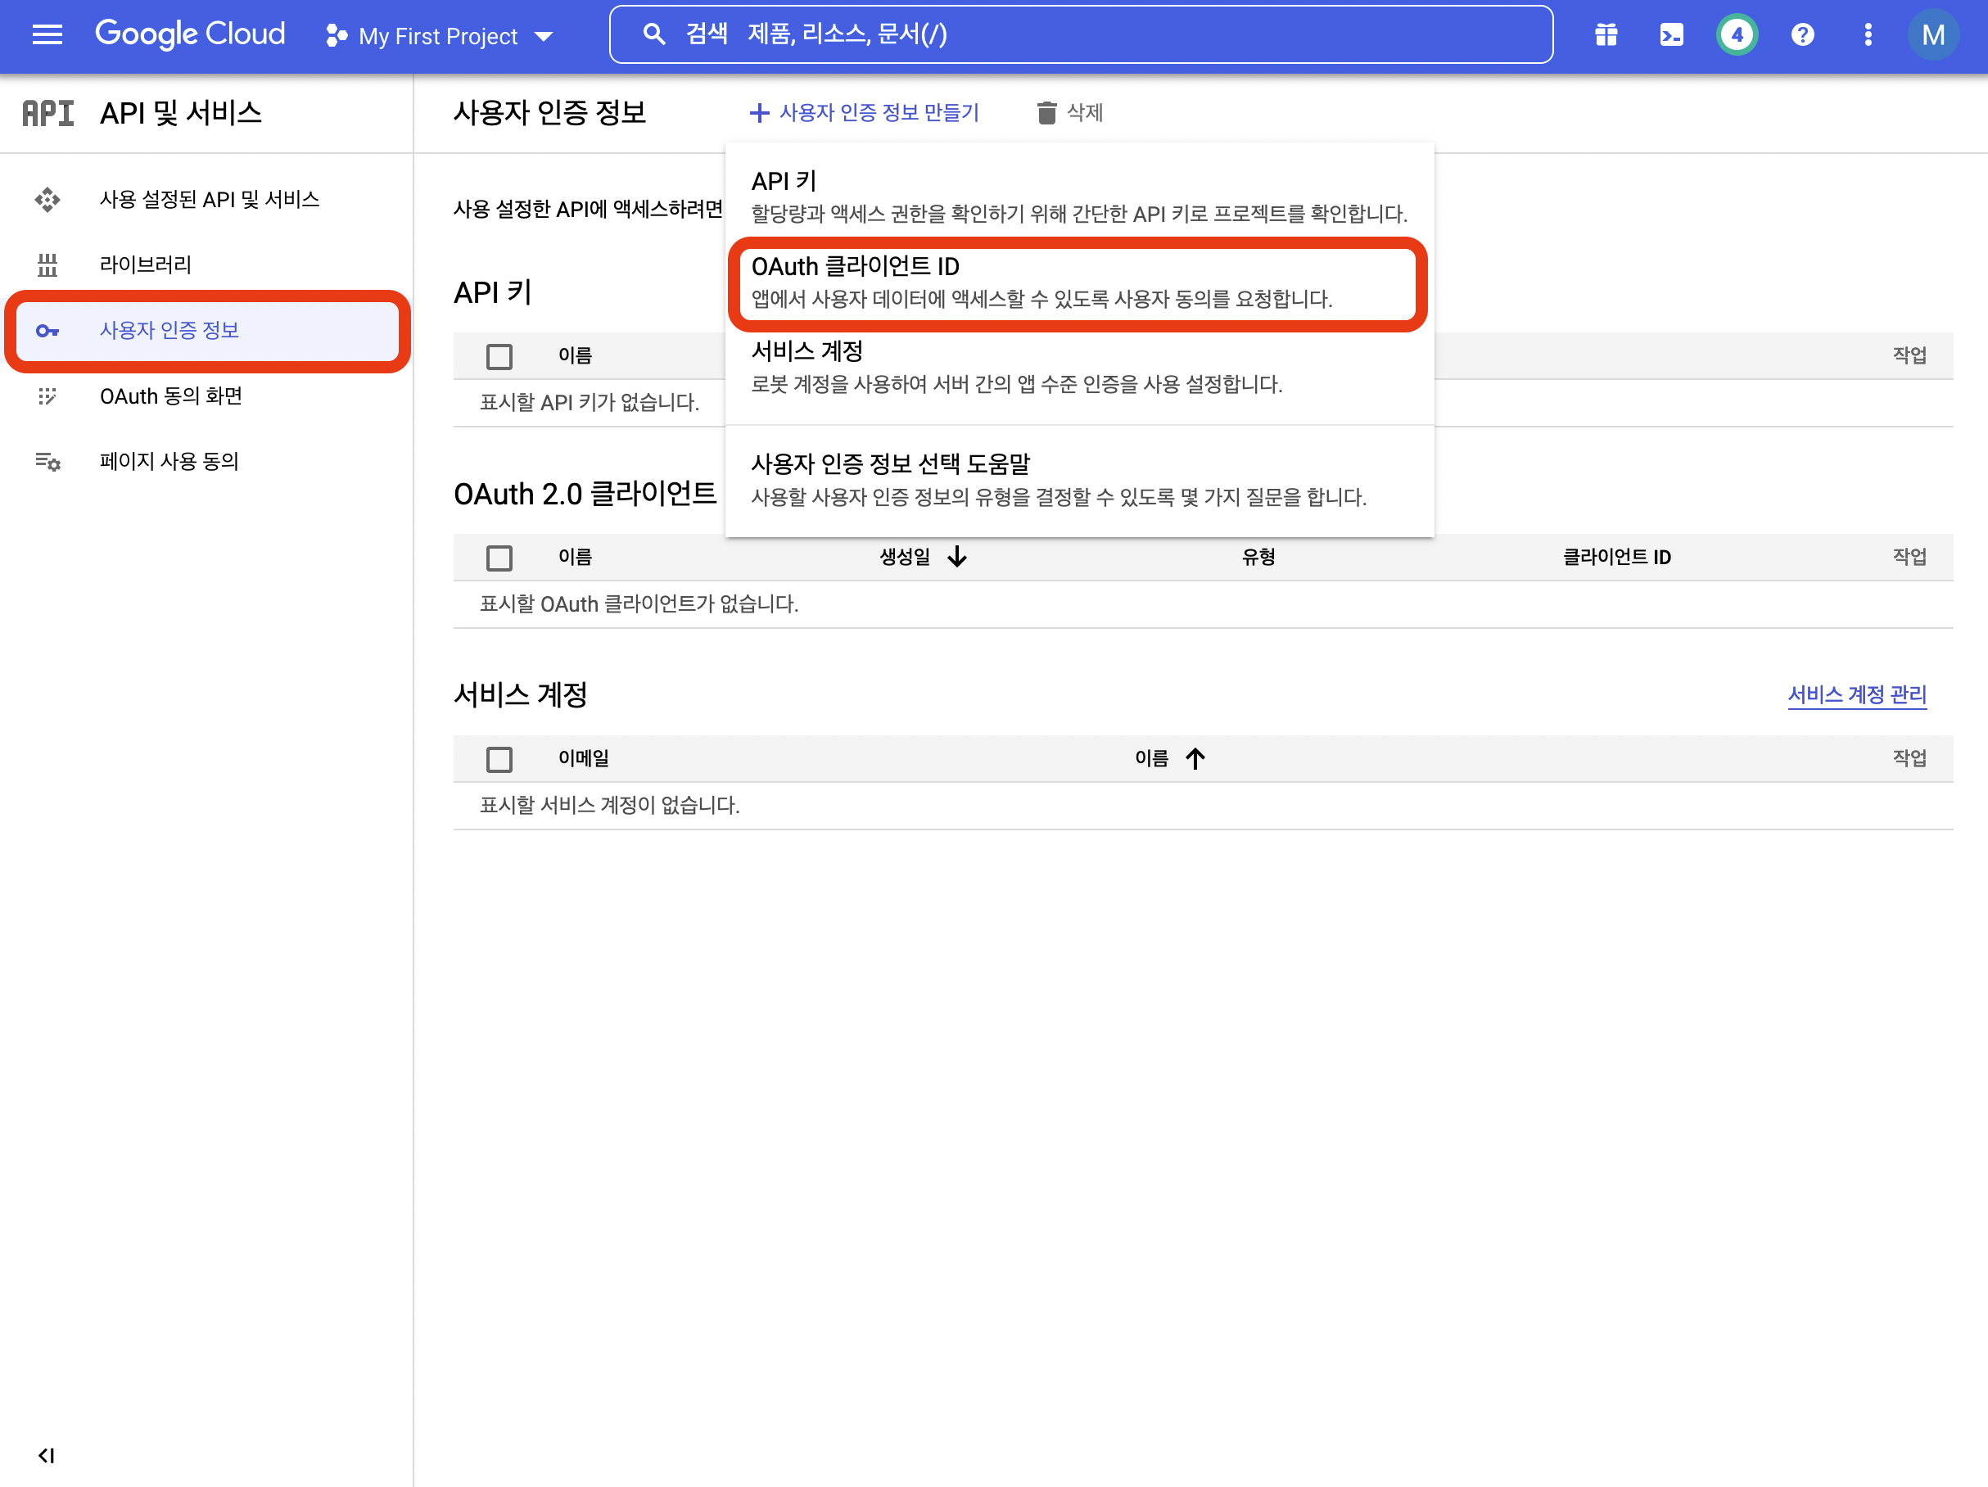Check the API 키 table select-all checkbox
Screen dimensions: 1988x1487
pos(499,356)
